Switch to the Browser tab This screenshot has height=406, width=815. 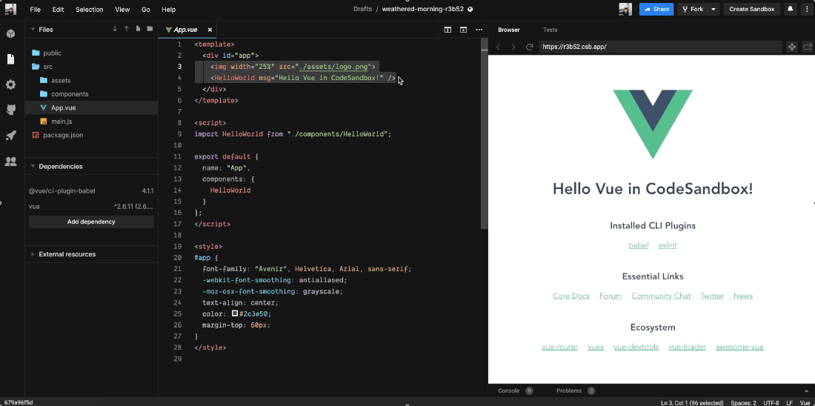(509, 30)
